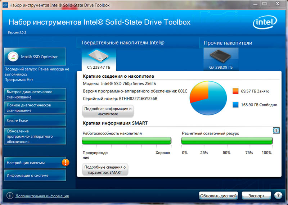Click the Программа: Нет text

click(x=19, y=79)
